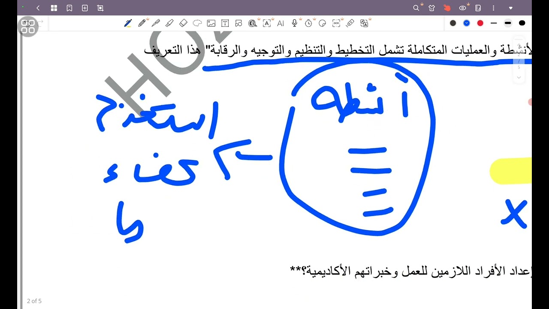
Task: Collapse toolbar with the white triangle
Action: (x=510, y=8)
